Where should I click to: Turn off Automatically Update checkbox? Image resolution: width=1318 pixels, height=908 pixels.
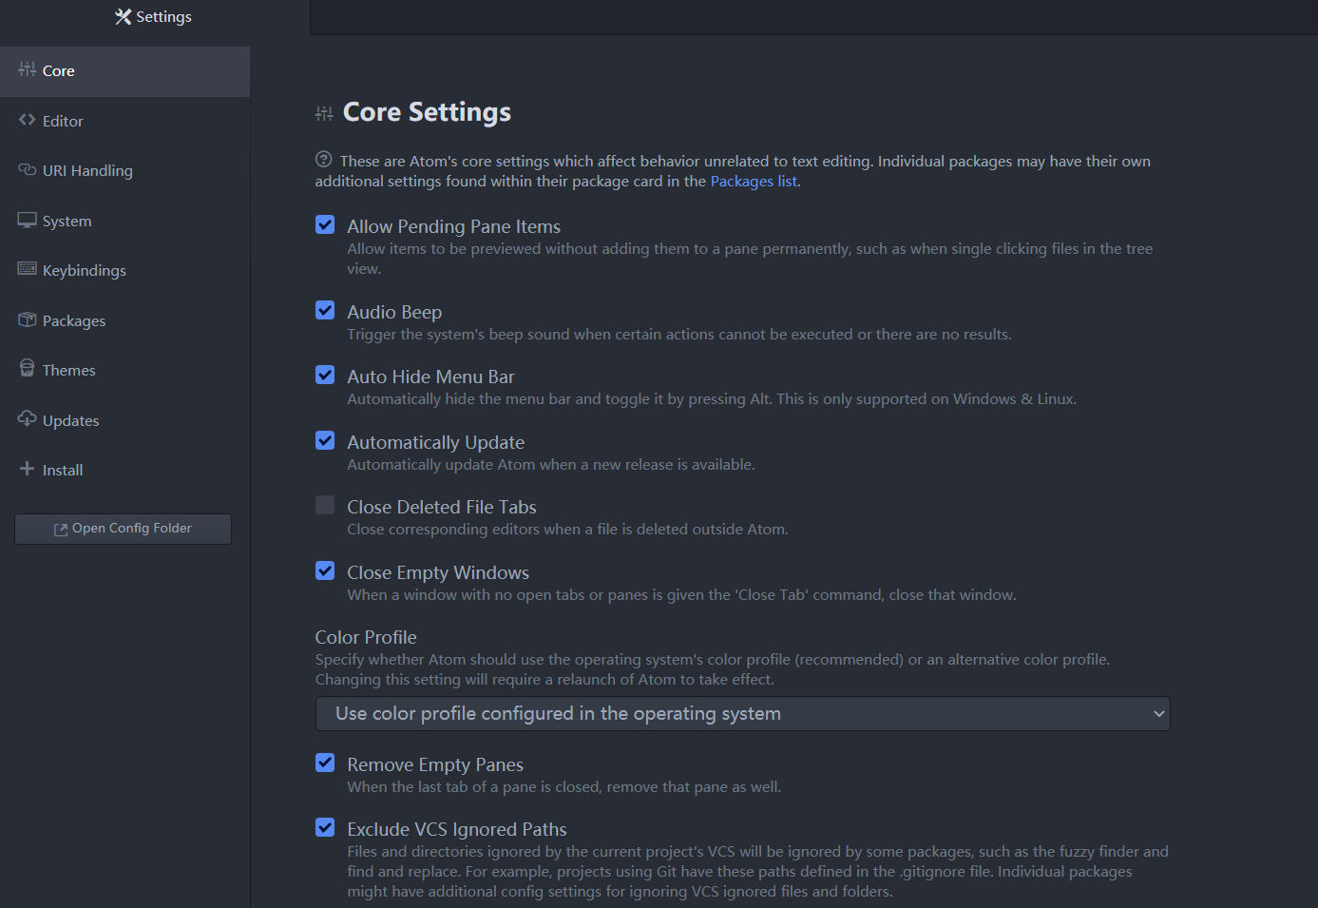point(325,440)
